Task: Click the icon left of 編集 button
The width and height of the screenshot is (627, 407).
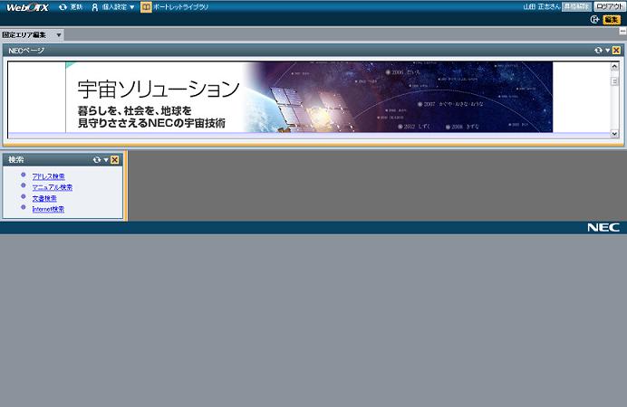Action: (x=594, y=19)
